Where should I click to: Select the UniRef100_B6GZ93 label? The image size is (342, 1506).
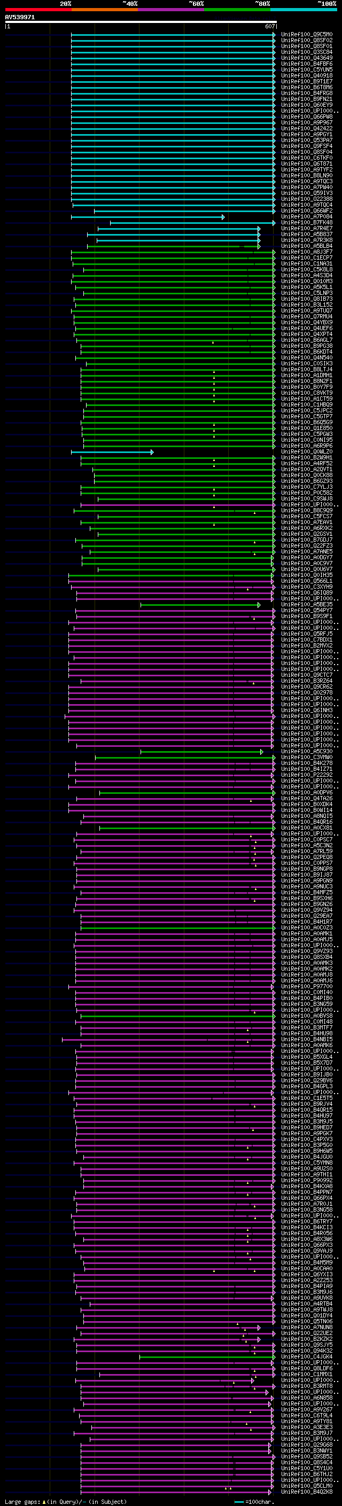point(307,481)
